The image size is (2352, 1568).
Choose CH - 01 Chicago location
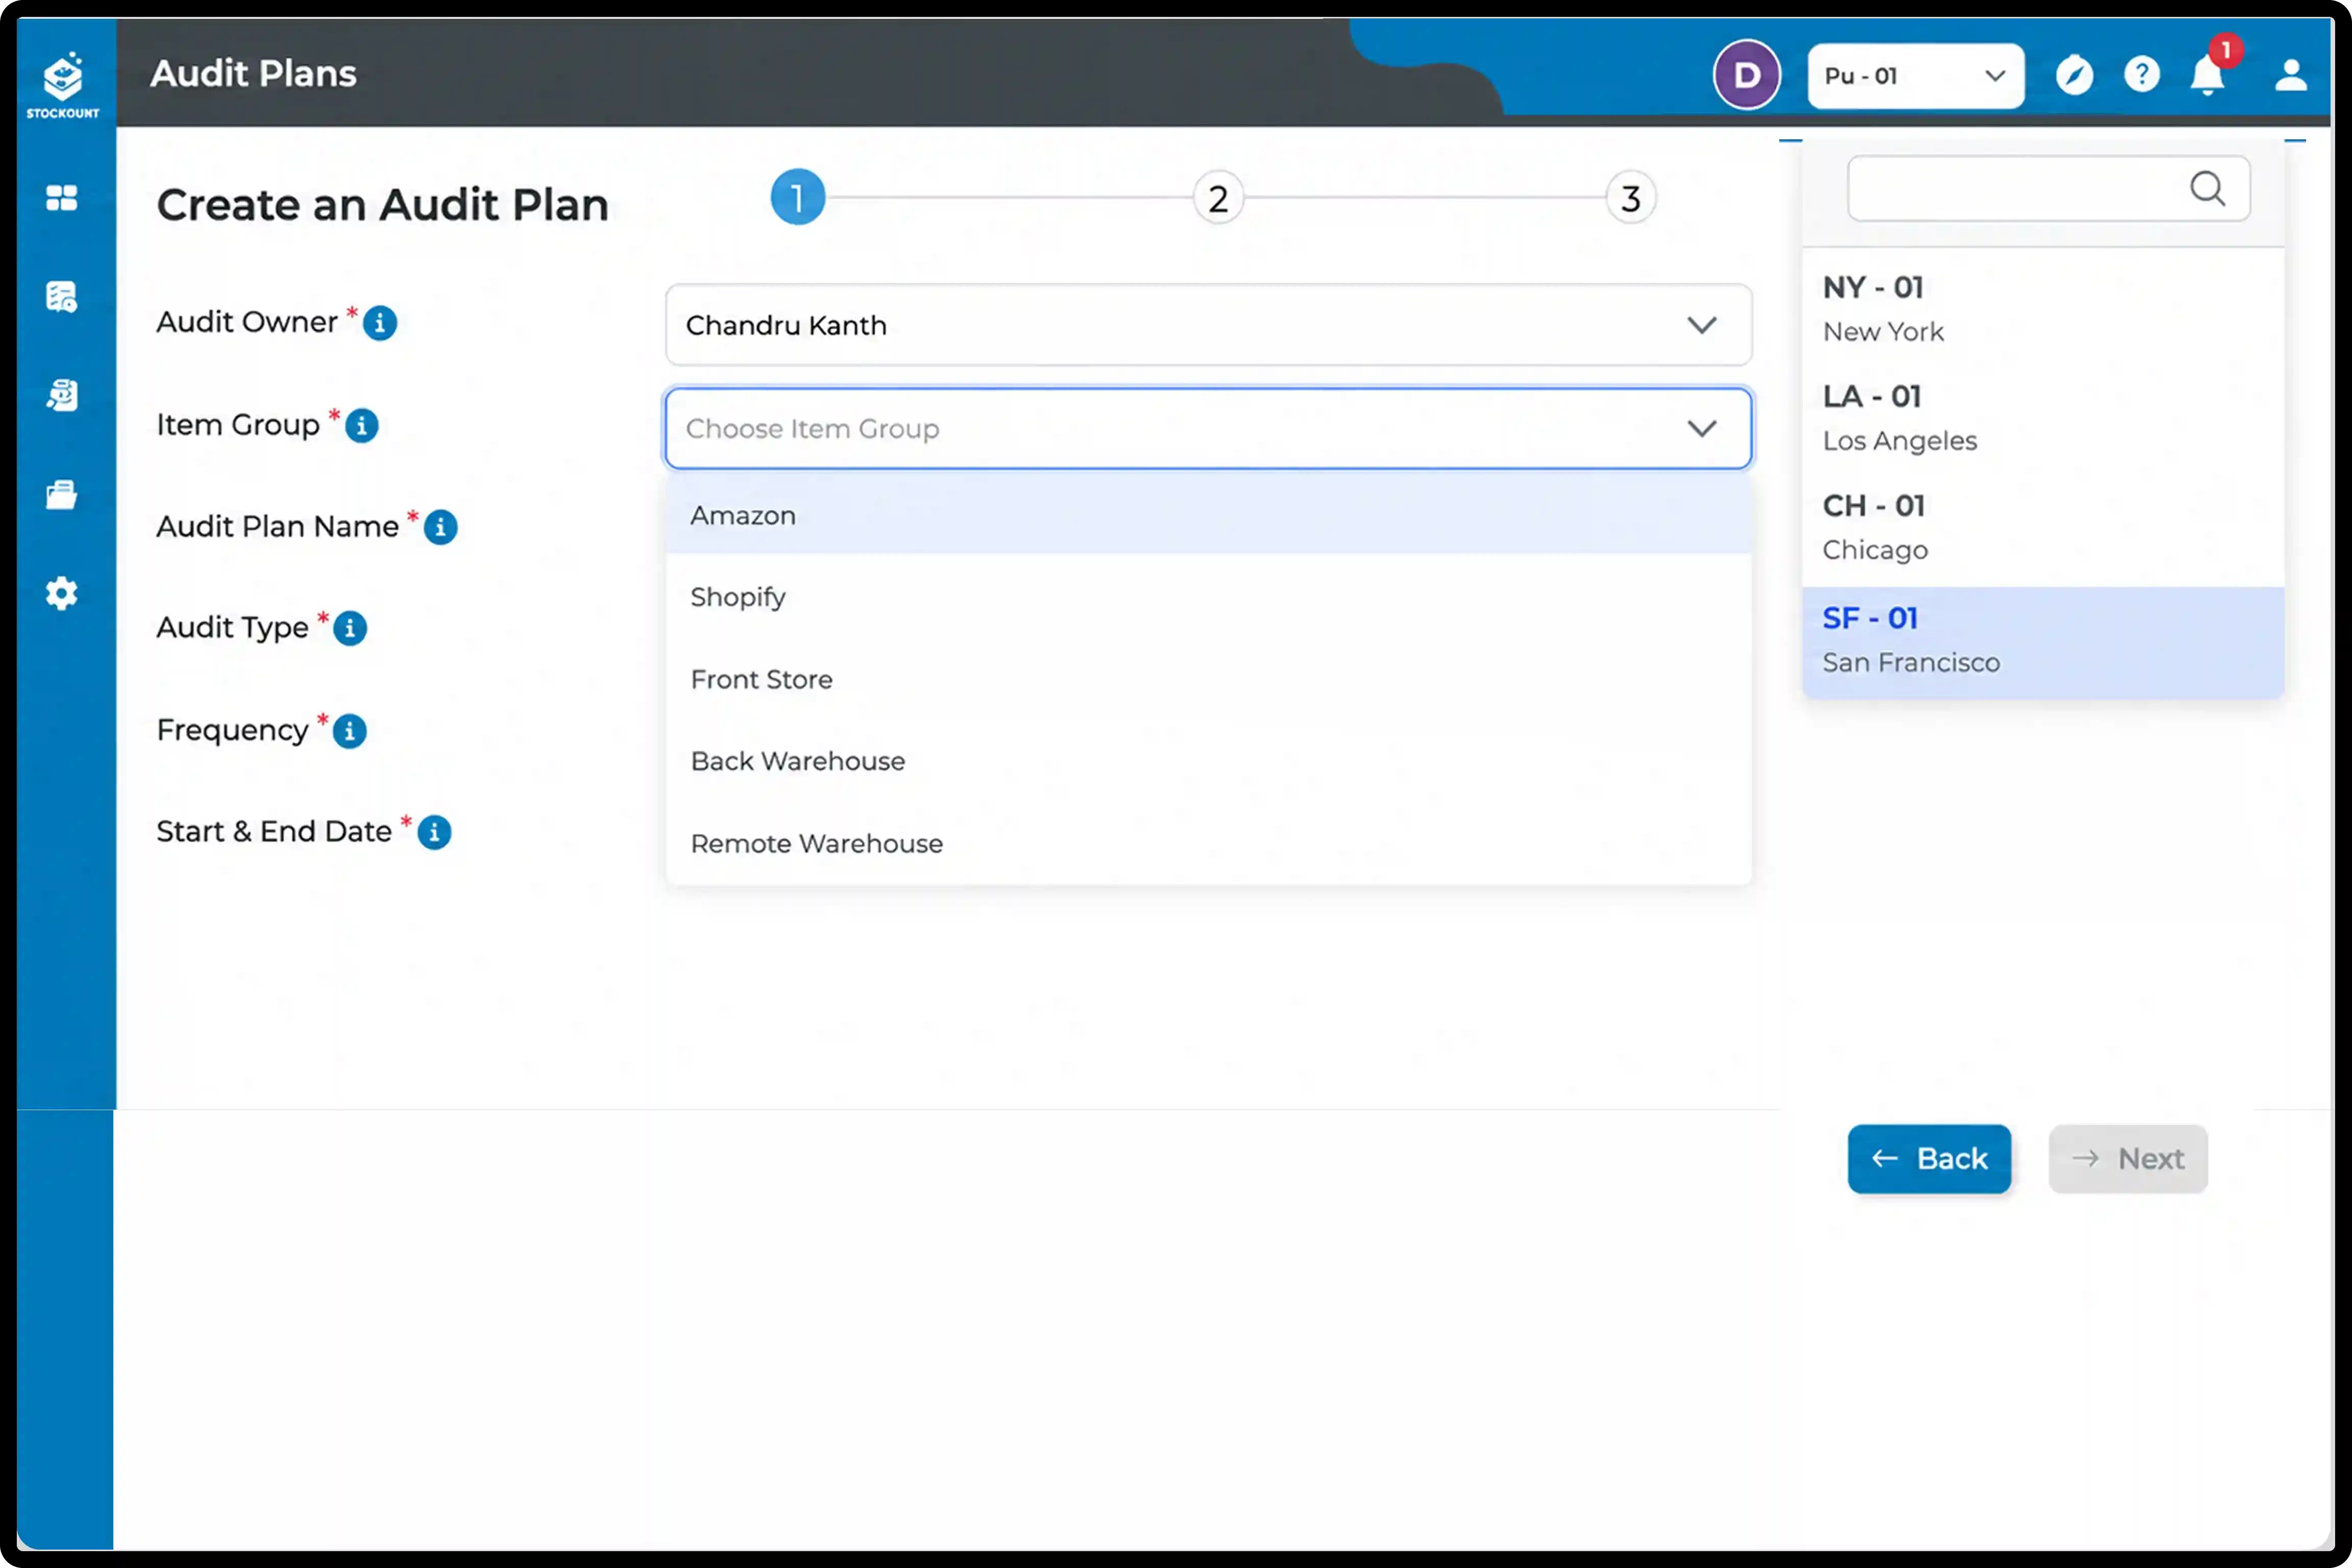[x=2043, y=526]
